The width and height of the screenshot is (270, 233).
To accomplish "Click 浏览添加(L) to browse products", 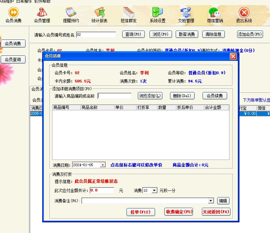I will (x=150, y=96).
